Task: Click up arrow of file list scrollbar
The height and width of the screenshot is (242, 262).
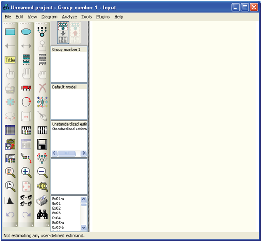Action: coord(84,199)
